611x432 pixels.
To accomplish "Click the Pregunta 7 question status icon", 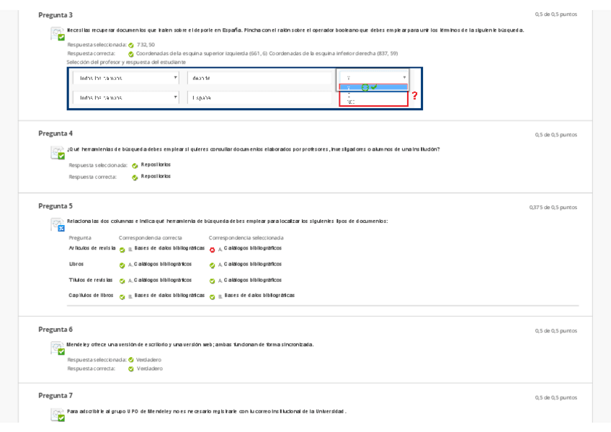I will [58, 415].
